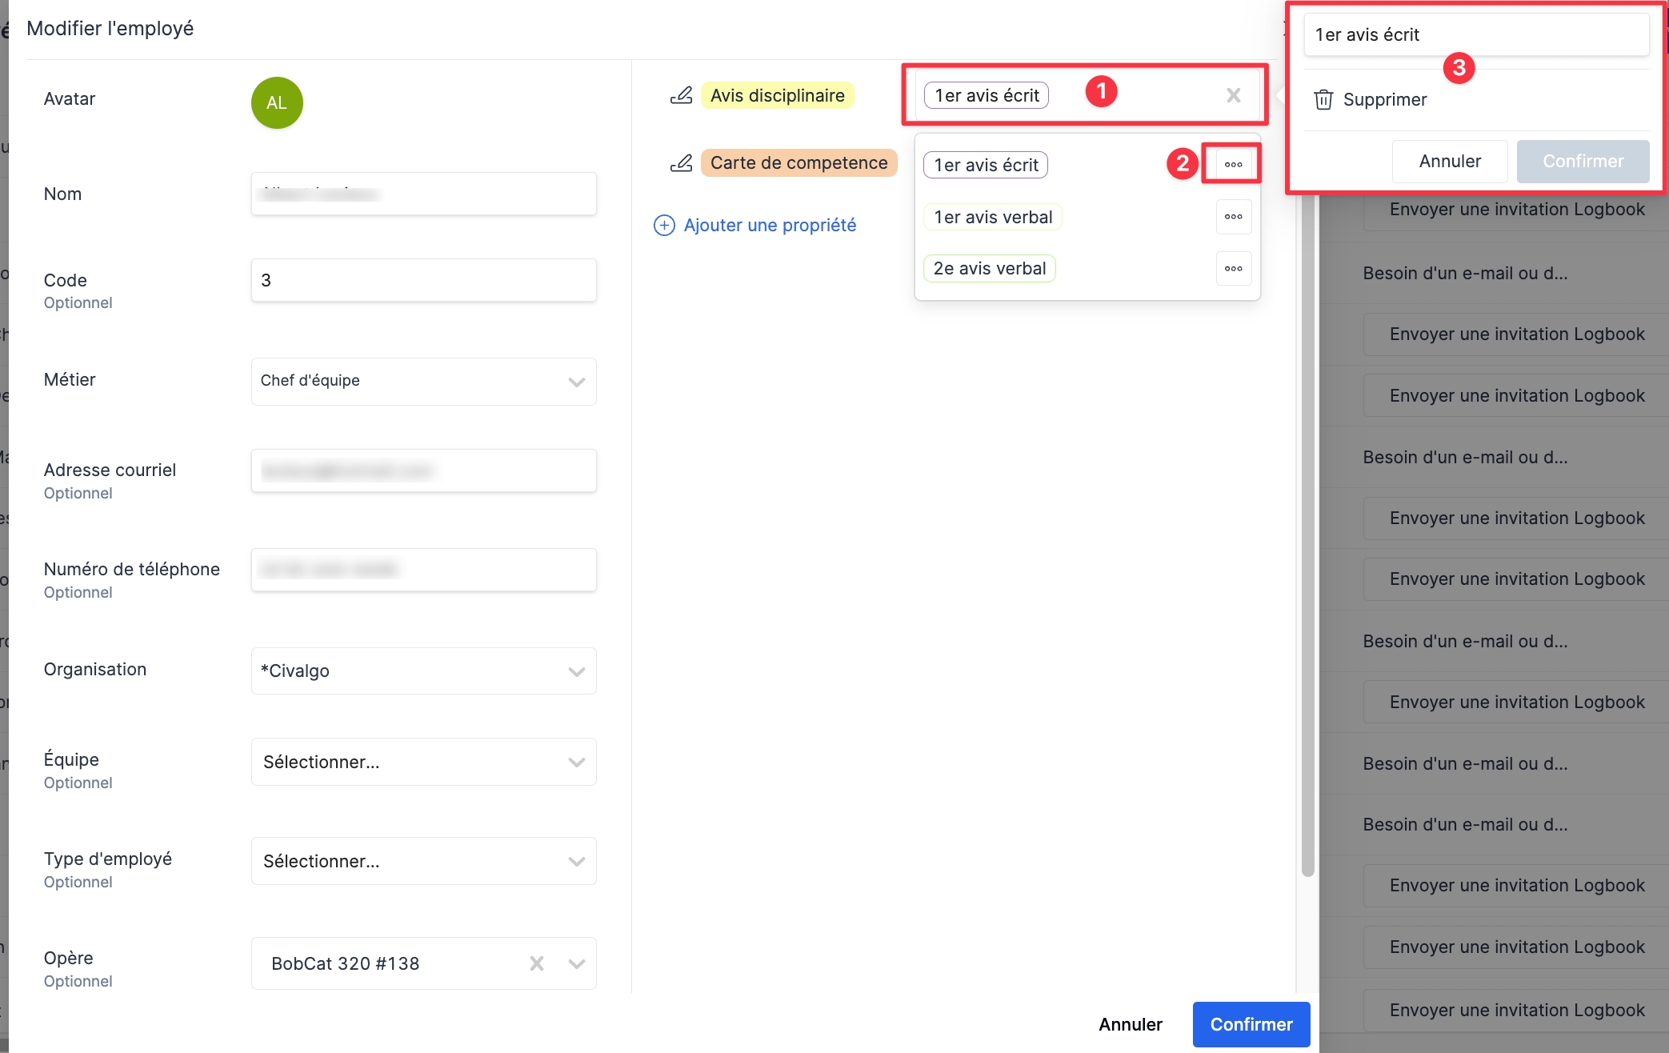The image size is (1669, 1053).
Task: Choose the 2e avis verbal option
Action: click(x=989, y=269)
